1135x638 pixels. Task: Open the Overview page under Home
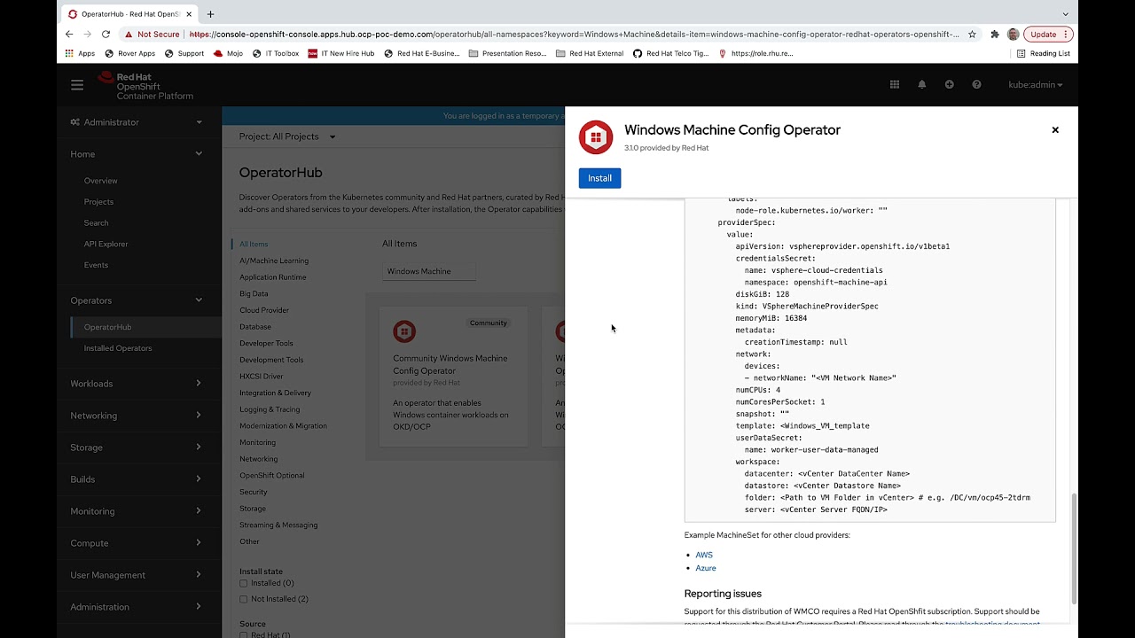tap(100, 181)
